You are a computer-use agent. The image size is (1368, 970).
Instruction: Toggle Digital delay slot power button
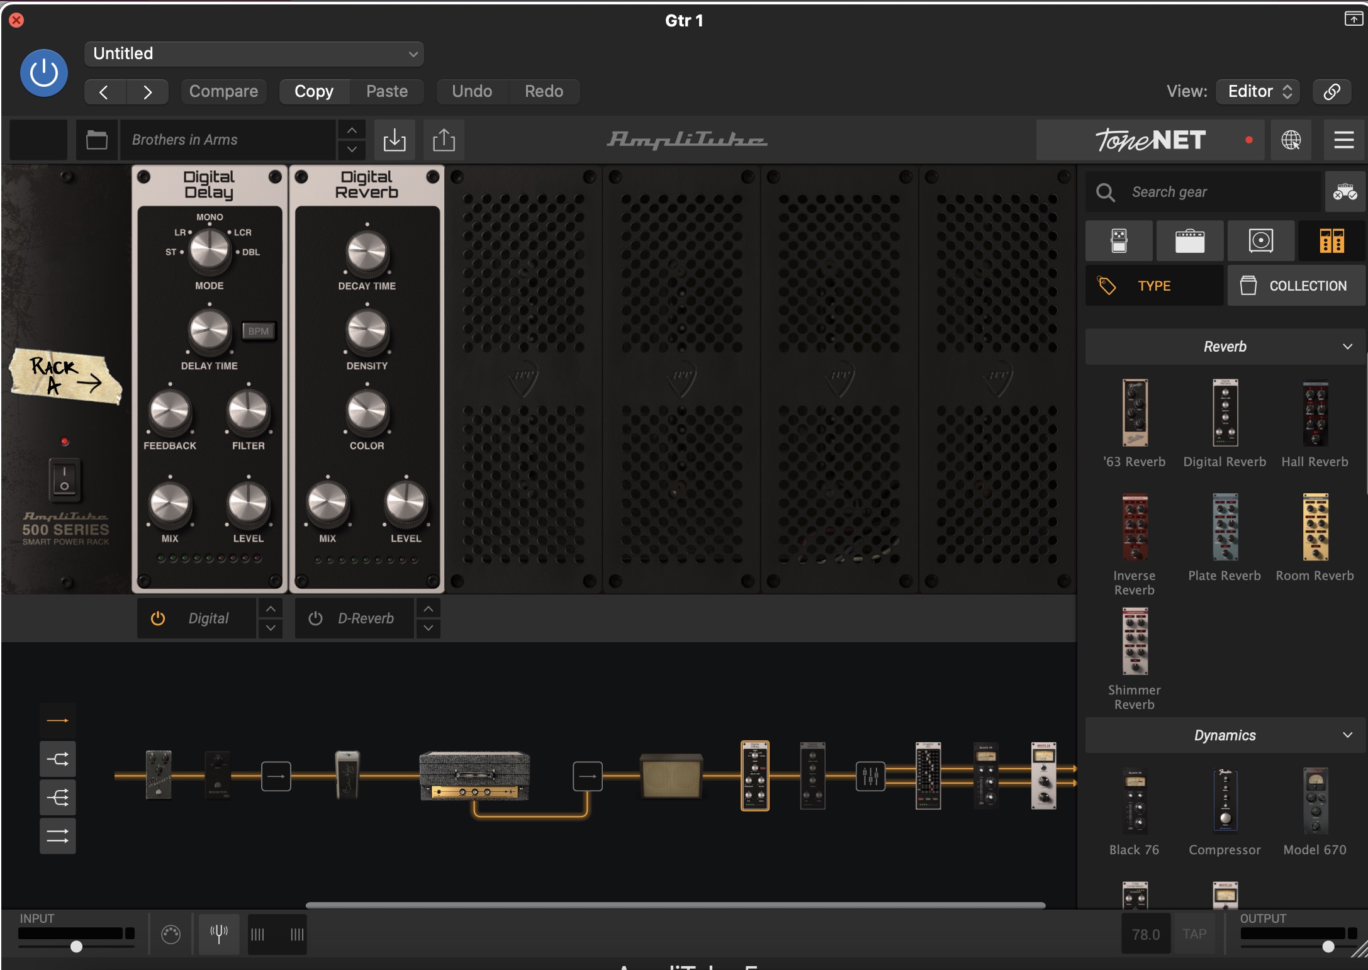(x=158, y=618)
